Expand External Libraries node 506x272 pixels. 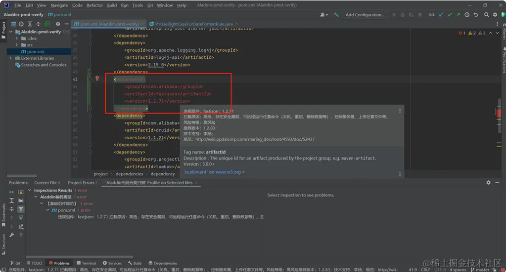[11, 58]
